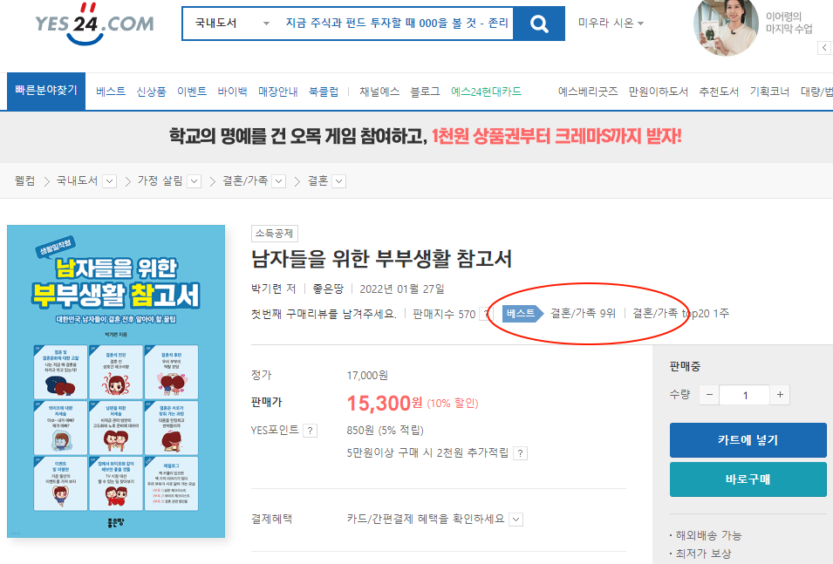
Task: Increase quantity with the plus button
Action: pyautogui.click(x=780, y=395)
